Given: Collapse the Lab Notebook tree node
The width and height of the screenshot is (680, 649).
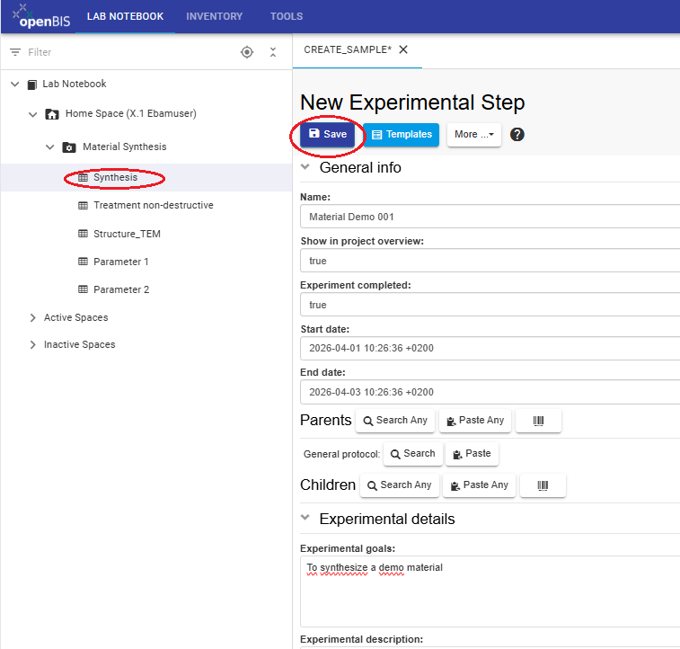Looking at the screenshot, I should pyautogui.click(x=15, y=84).
